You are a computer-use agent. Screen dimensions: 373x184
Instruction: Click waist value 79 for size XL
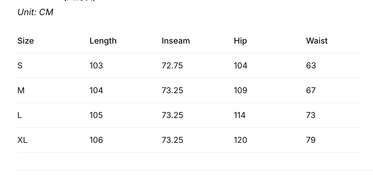tap(311, 140)
